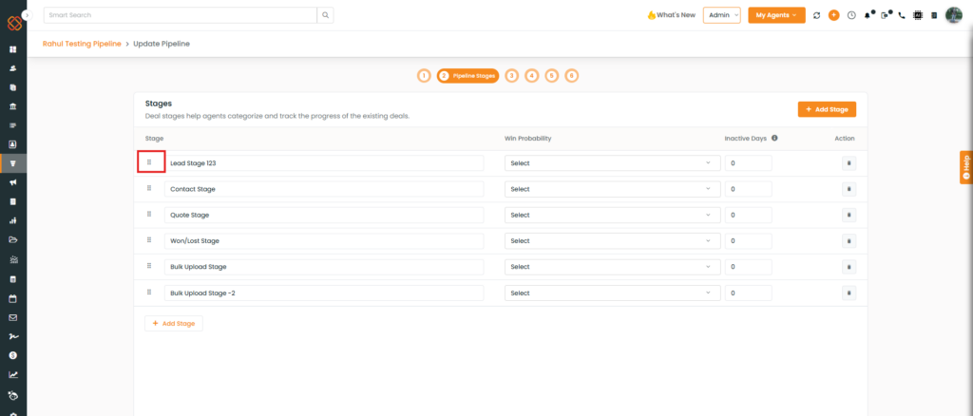Go to pipeline step 3
The image size is (973, 416).
pyautogui.click(x=511, y=75)
